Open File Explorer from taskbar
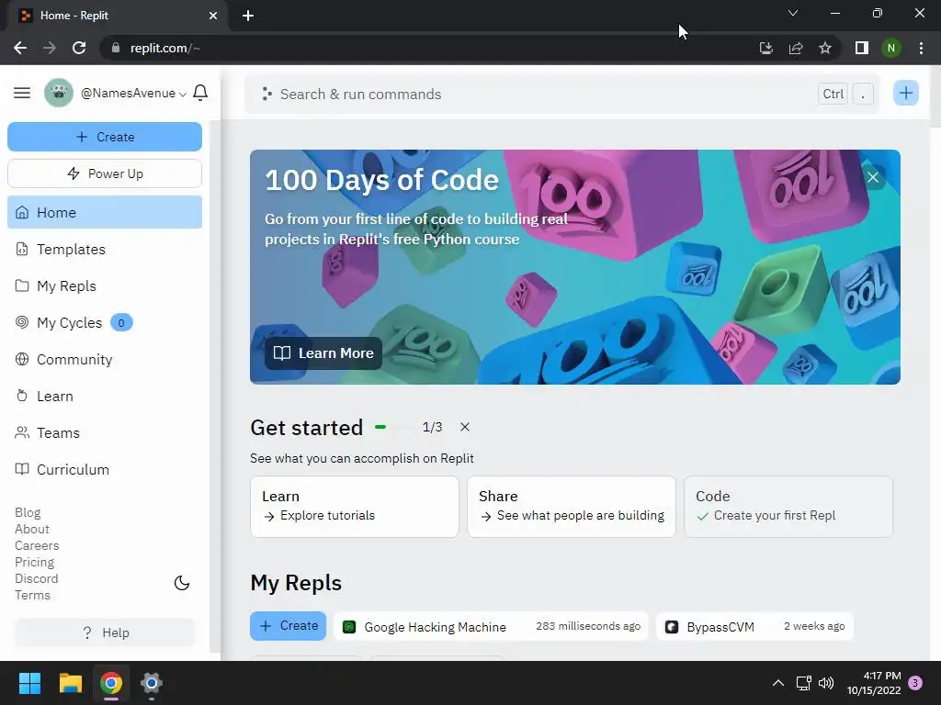Screen dimensions: 941x705 click(x=71, y=683)
